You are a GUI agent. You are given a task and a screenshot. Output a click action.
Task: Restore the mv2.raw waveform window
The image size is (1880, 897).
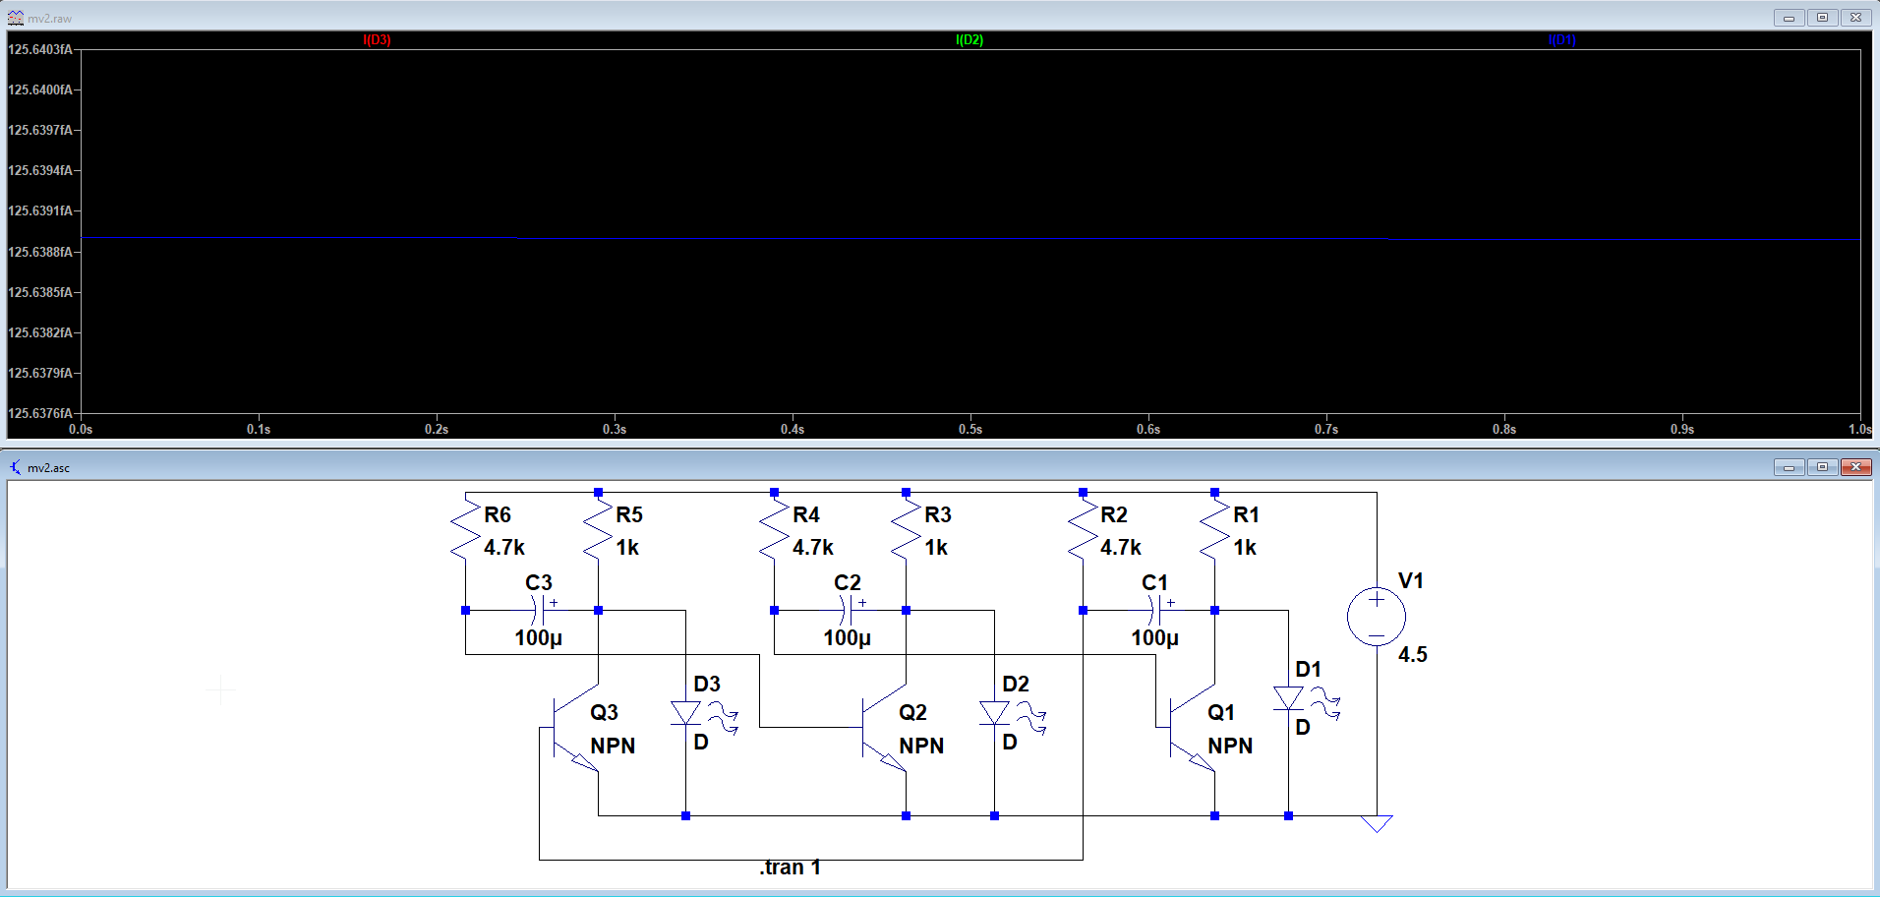pyautogui.click(x=1822, y=18)
